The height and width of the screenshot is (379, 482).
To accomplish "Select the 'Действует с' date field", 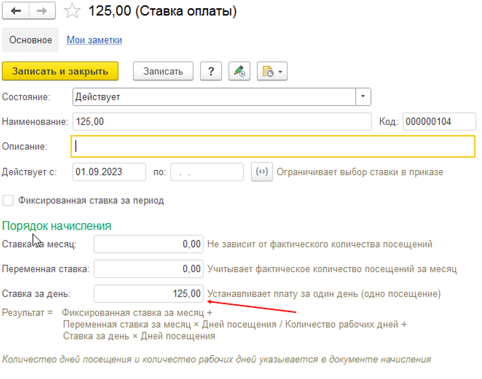I will [x=109, y=172].
